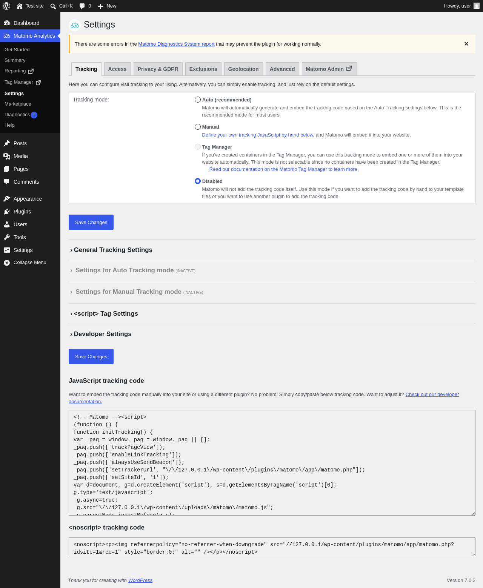483x588 pixels.
Task: Open Marketplace submenu item
Action: (18, 104)
